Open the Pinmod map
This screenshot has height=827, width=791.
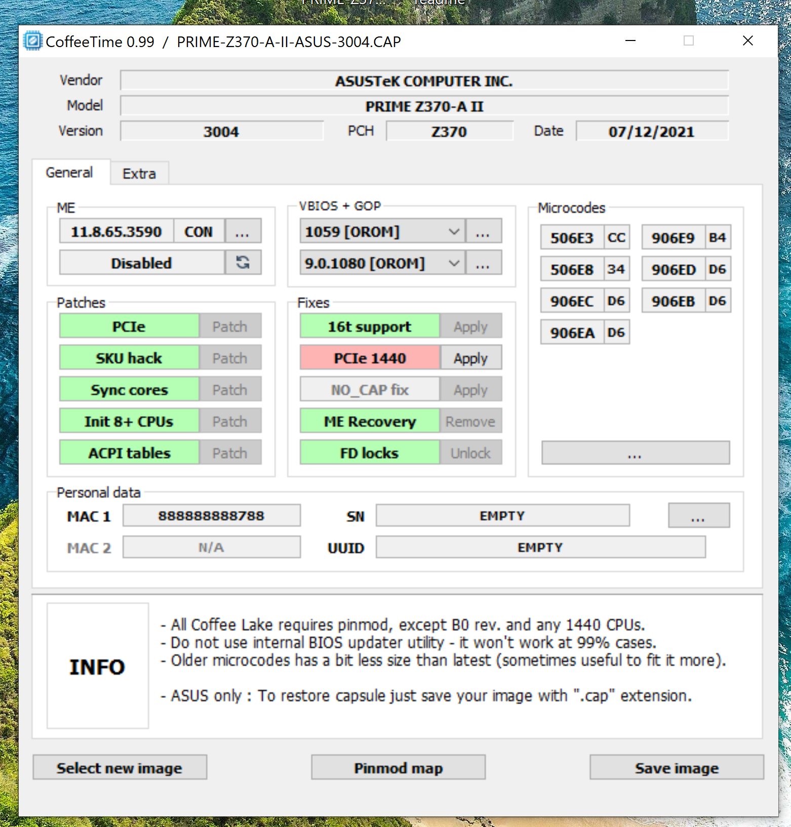coord(399,767)
